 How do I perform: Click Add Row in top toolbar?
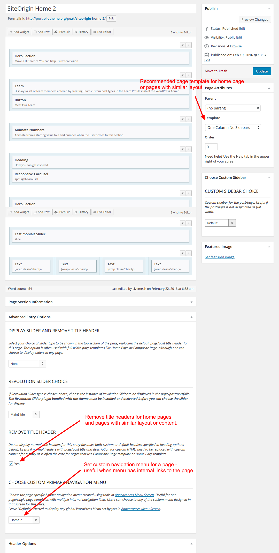pyautogui.click(x=42, y=32)
